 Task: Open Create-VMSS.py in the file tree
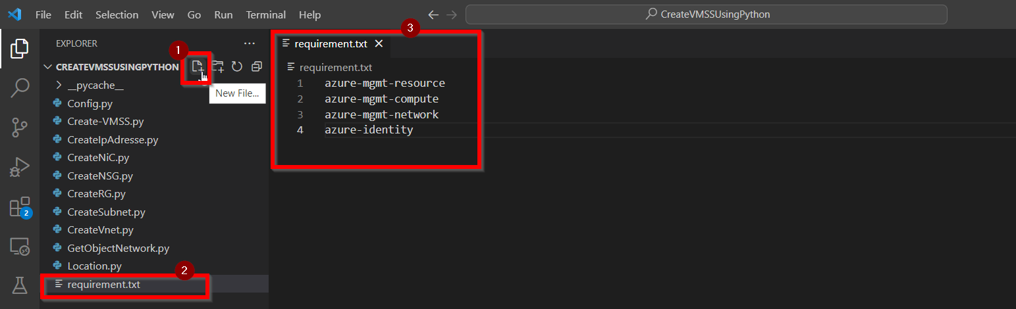[105, 122]
